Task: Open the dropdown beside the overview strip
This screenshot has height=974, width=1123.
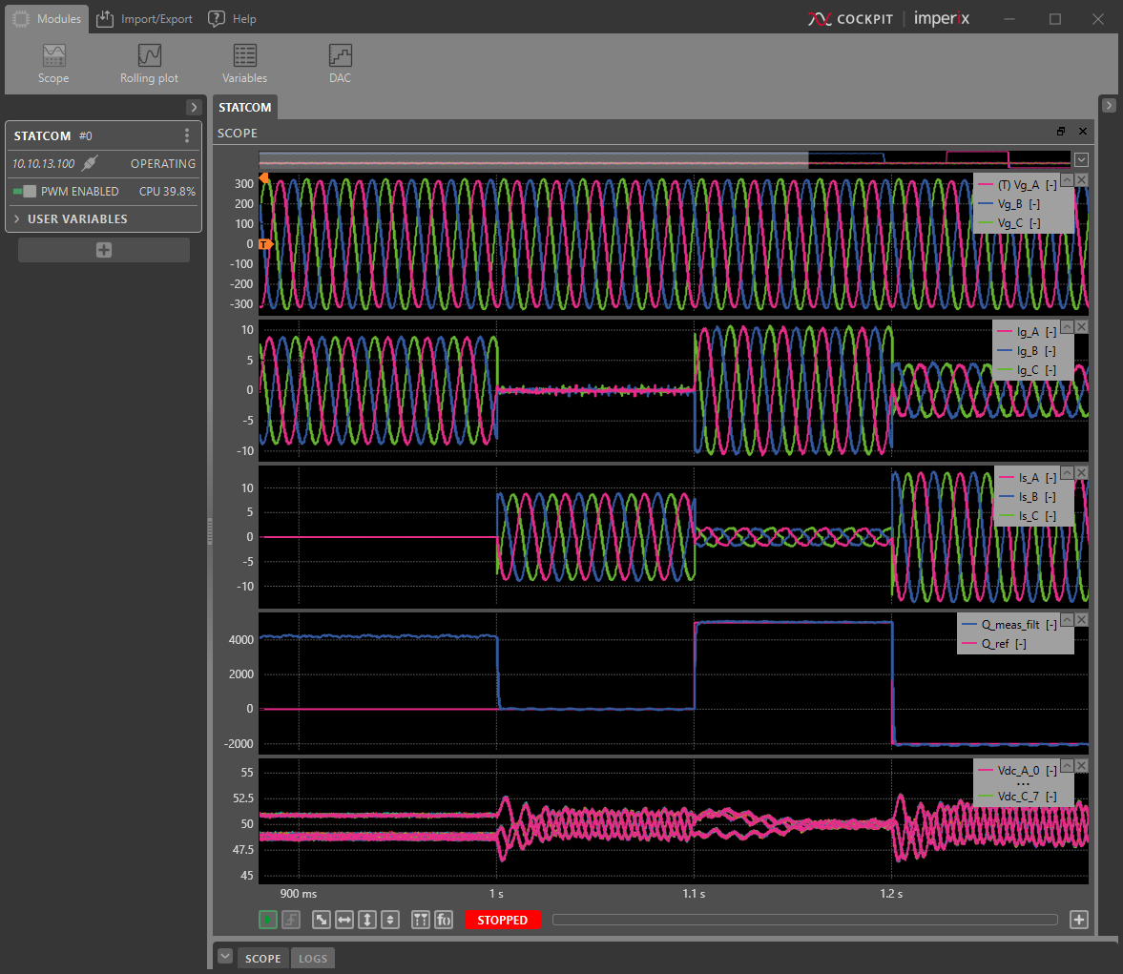Action: tap(1081, 160)
